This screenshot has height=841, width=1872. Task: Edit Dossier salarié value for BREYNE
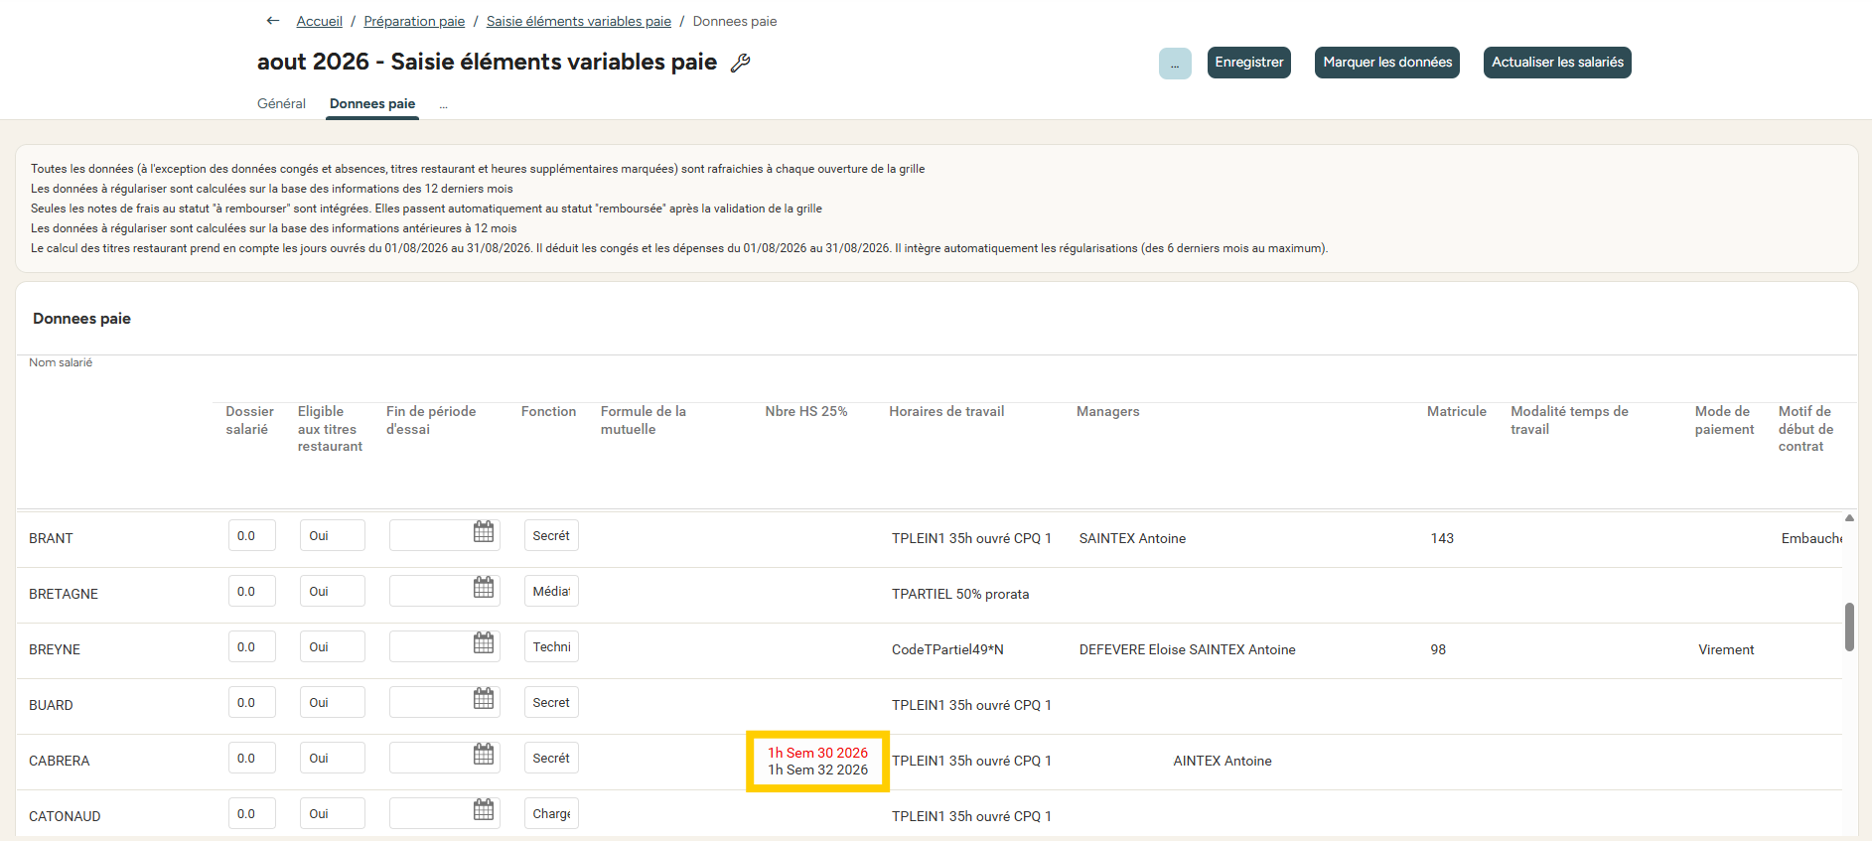pyautogui.click(x=252, y=646)
